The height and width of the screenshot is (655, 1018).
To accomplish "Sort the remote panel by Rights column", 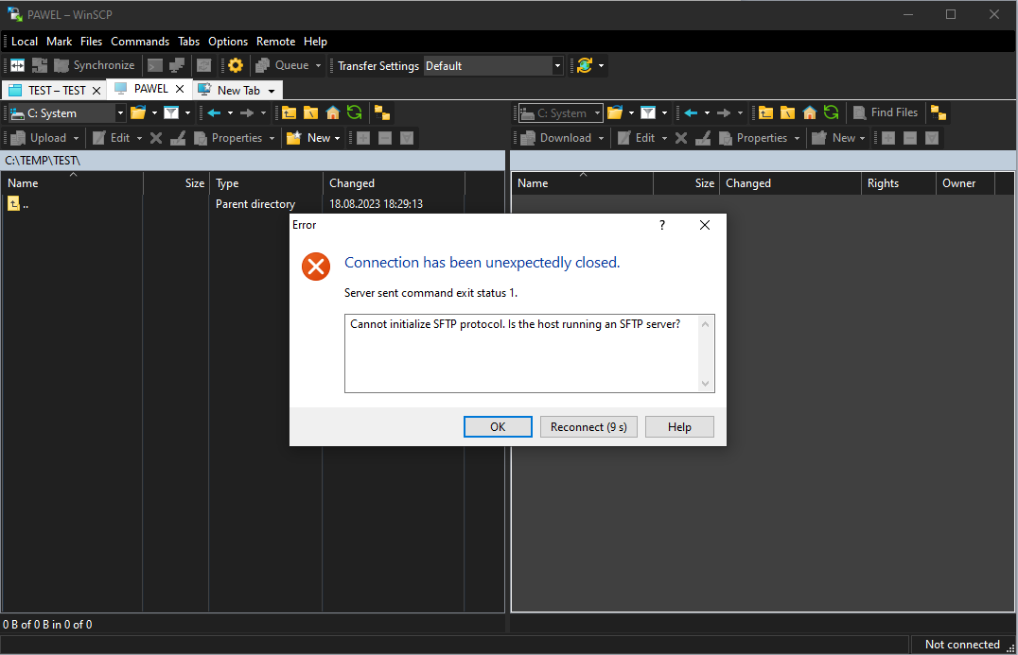I will pos(899,183).
